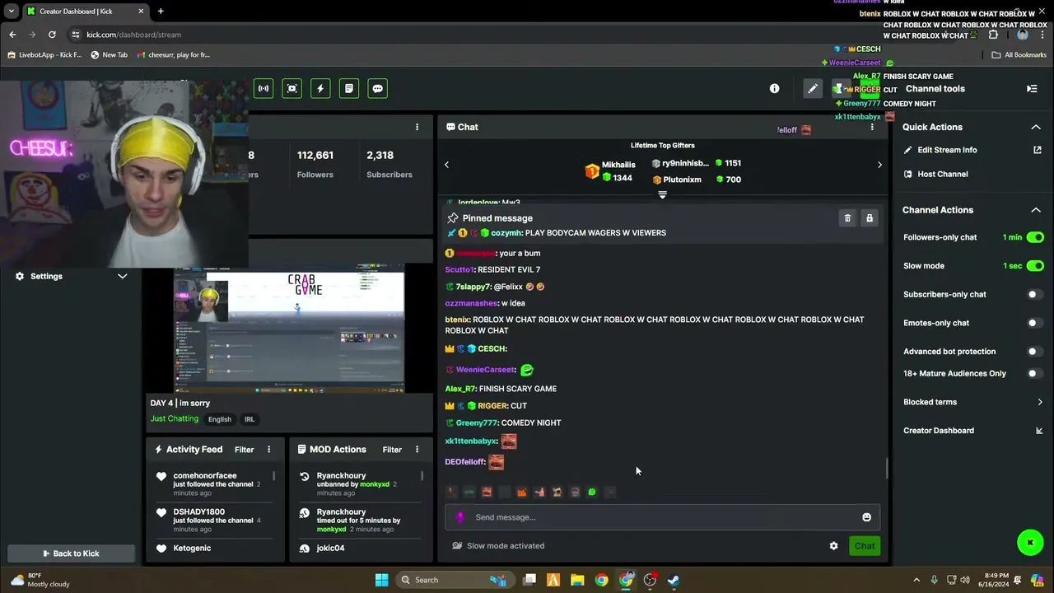Launch Steam from the taskbar
The height and width of the screenshot is (593, 1054).
click(674, 580)
